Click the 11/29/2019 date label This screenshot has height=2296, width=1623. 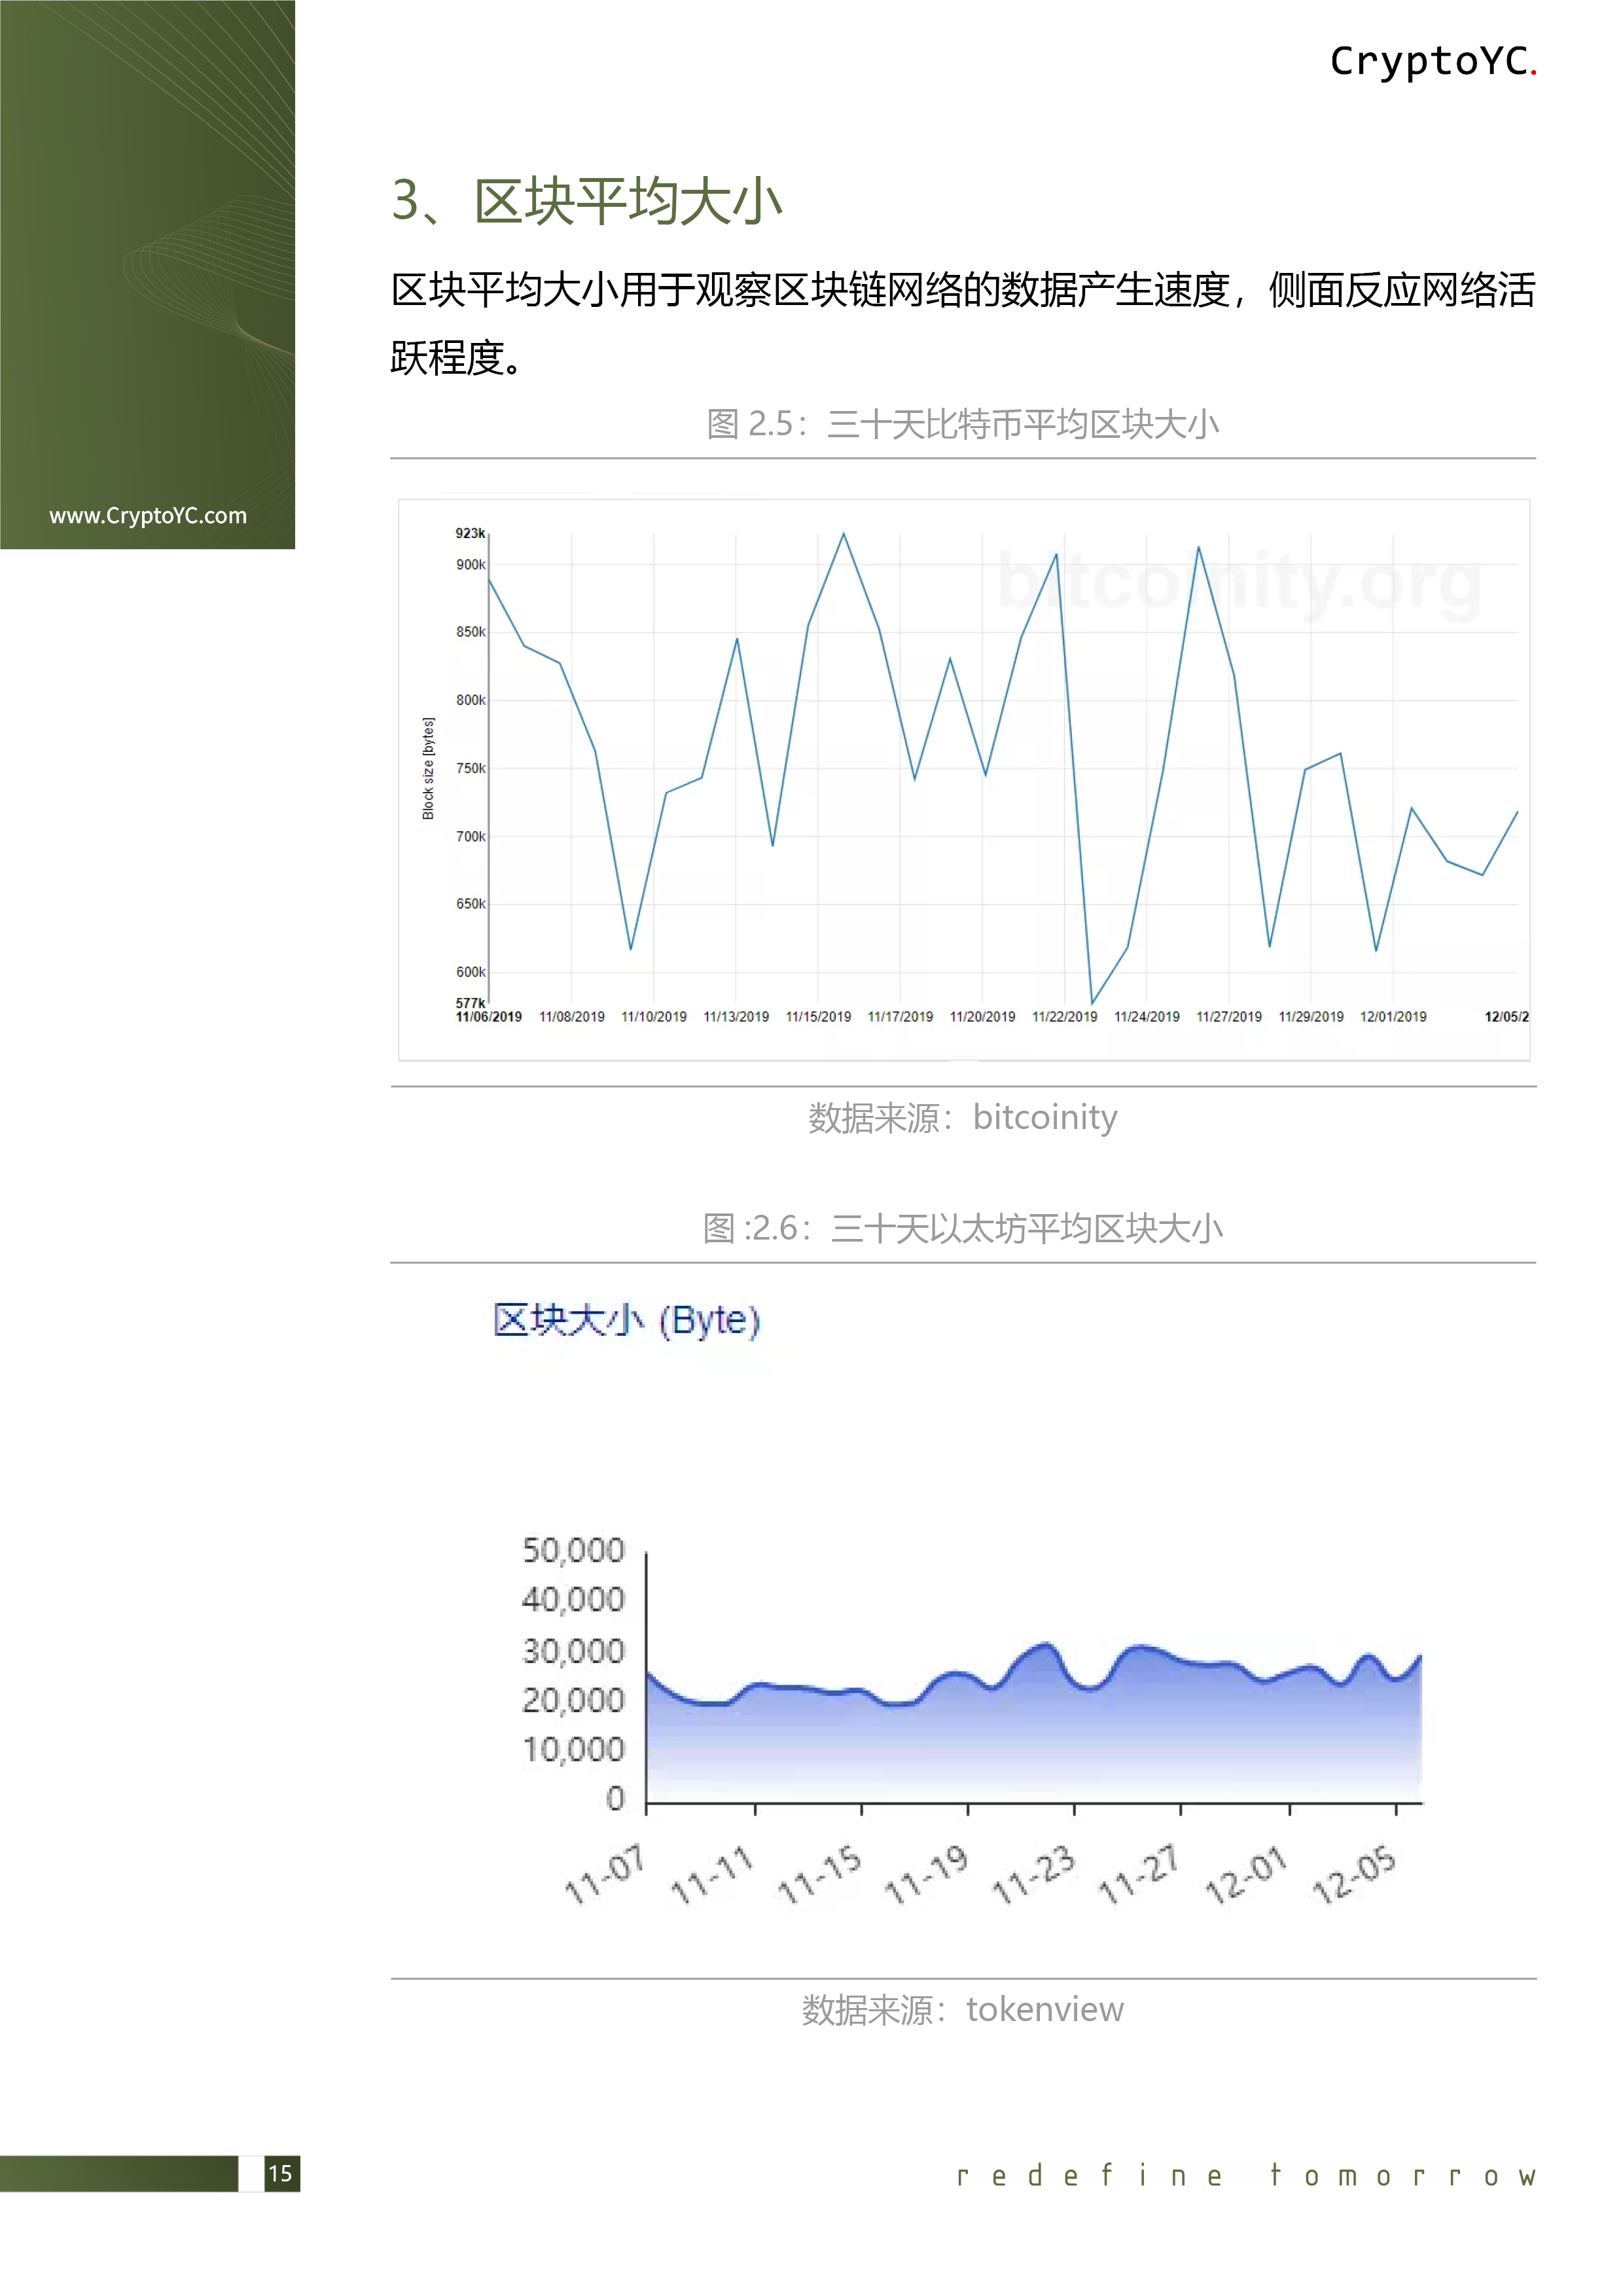click(x=1311, y=1017)
